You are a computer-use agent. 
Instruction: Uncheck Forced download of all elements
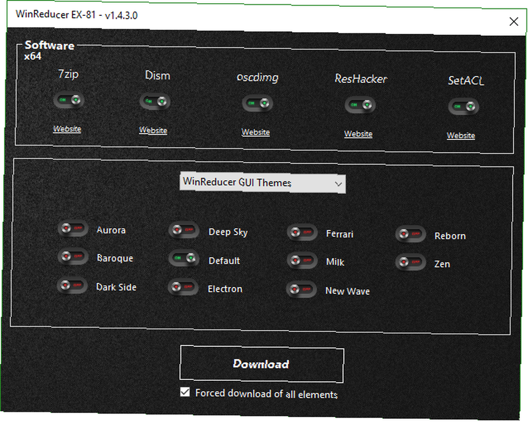(185, 392)
